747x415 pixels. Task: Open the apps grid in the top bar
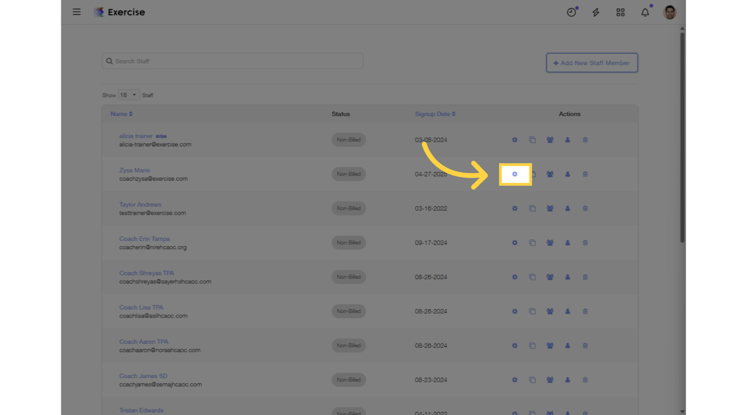pyautogui.click(x=620, y=11)
